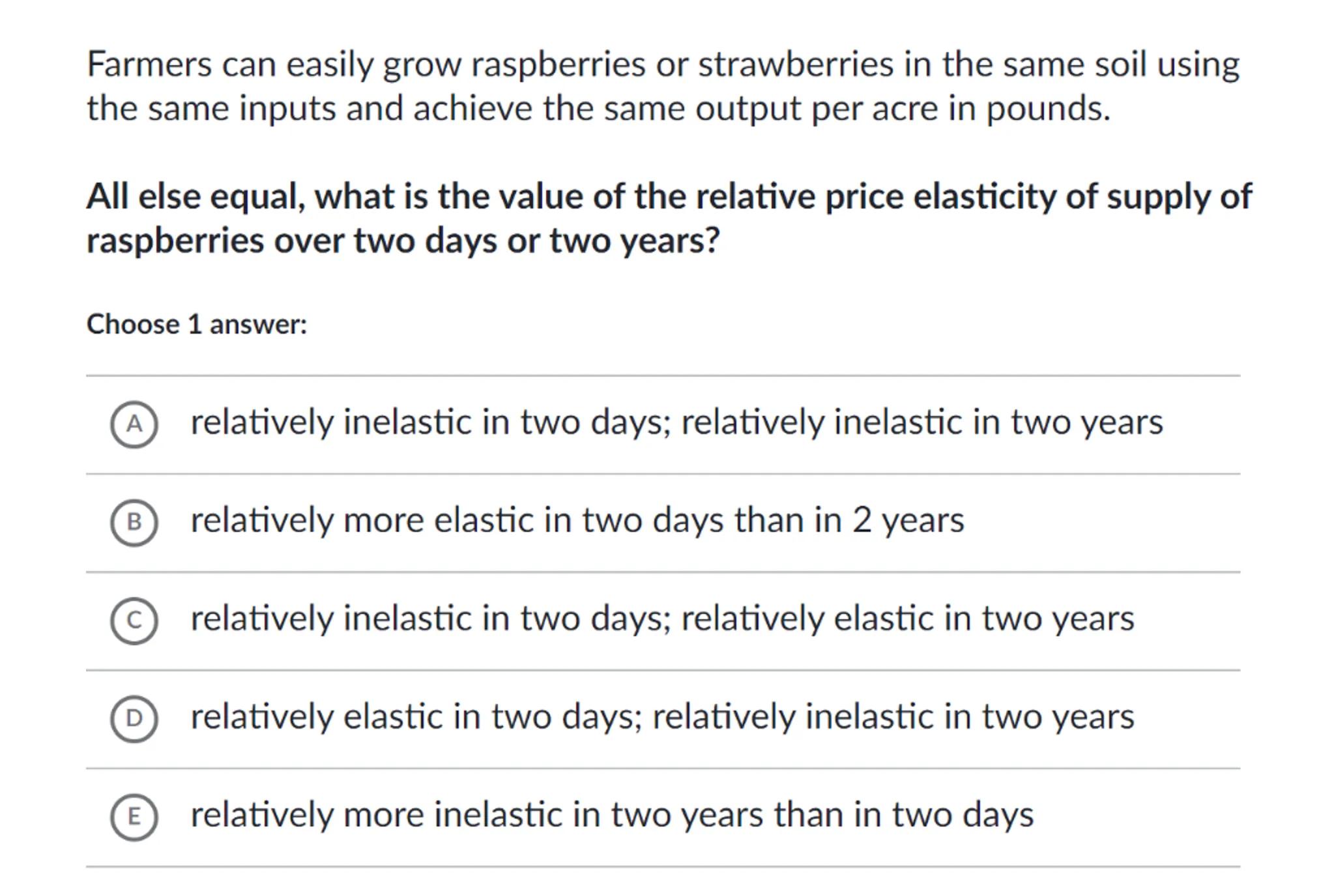Click the 'Choose 1 answer:' label
Image resolution: width=1334 pixels, height=878 pixels.
coord(196,325)
